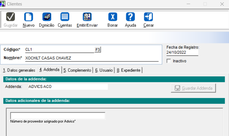
Task: Click the Fecha de Registro label
Action: [x=183, y=47]
